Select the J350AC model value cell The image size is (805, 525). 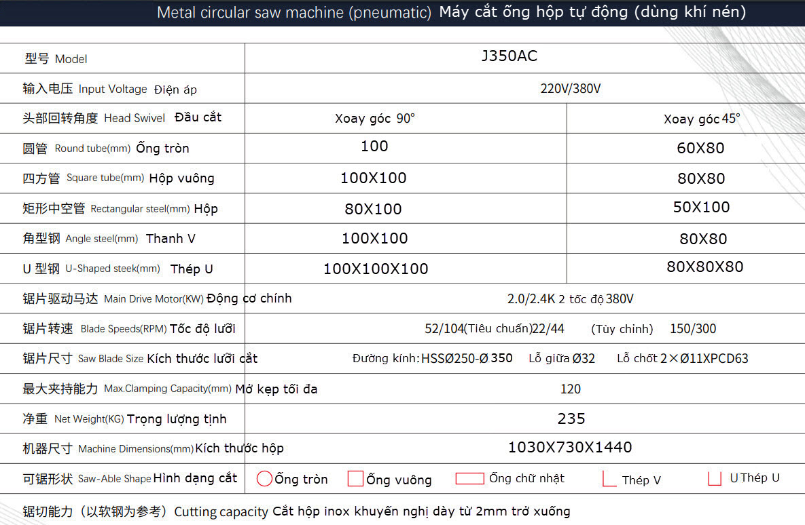click(x=509, y=56)
